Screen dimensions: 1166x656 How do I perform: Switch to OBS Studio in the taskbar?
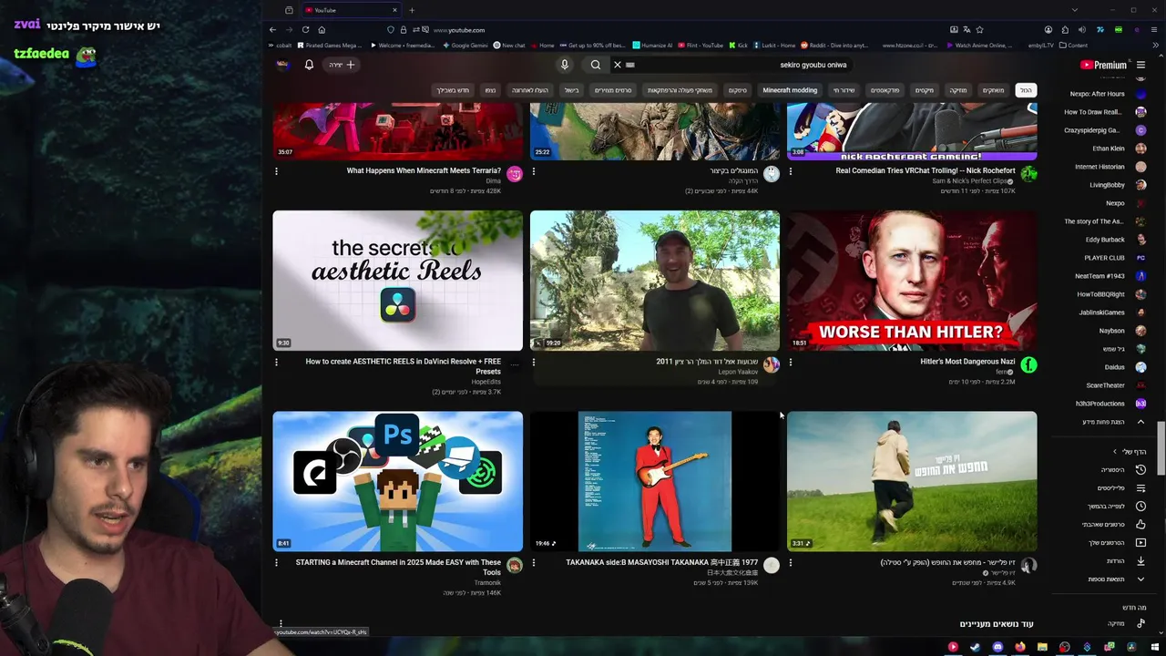(x=1064, y=647)
